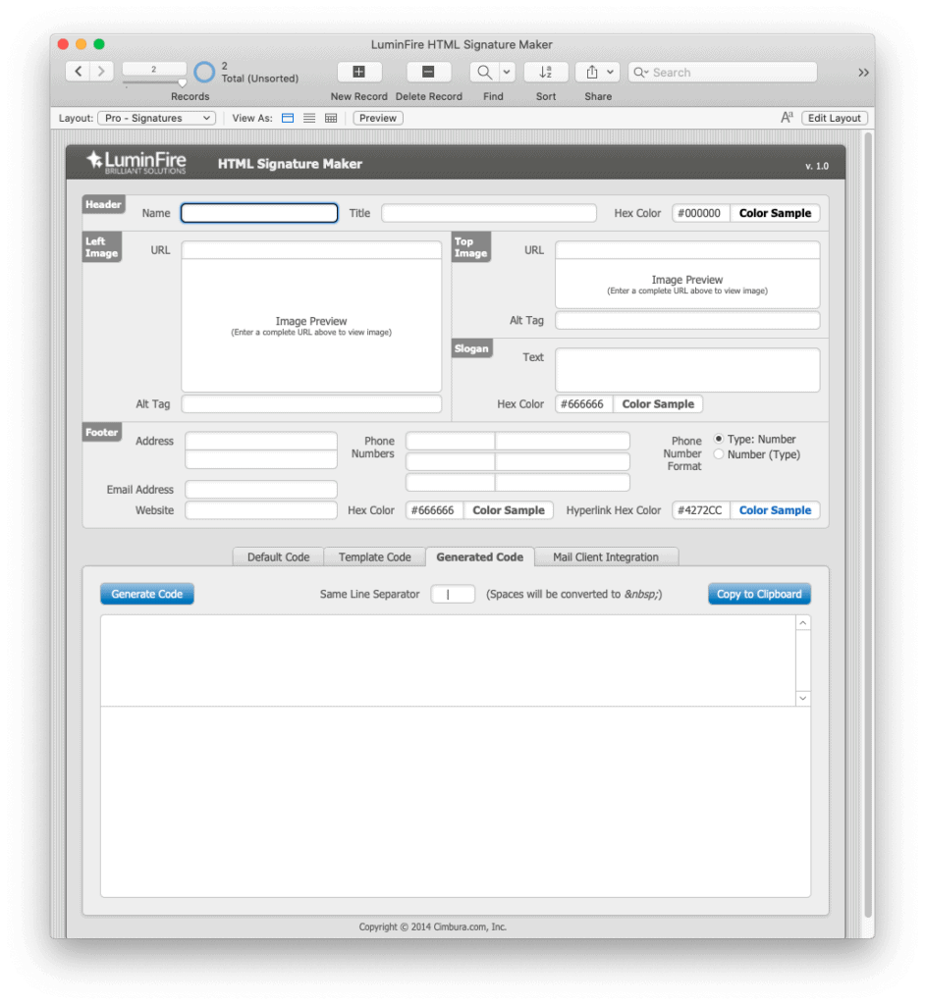Go to next record arrow
Image resolution: width=925 pixels, height=1005 pixels.
click(101, 71)
